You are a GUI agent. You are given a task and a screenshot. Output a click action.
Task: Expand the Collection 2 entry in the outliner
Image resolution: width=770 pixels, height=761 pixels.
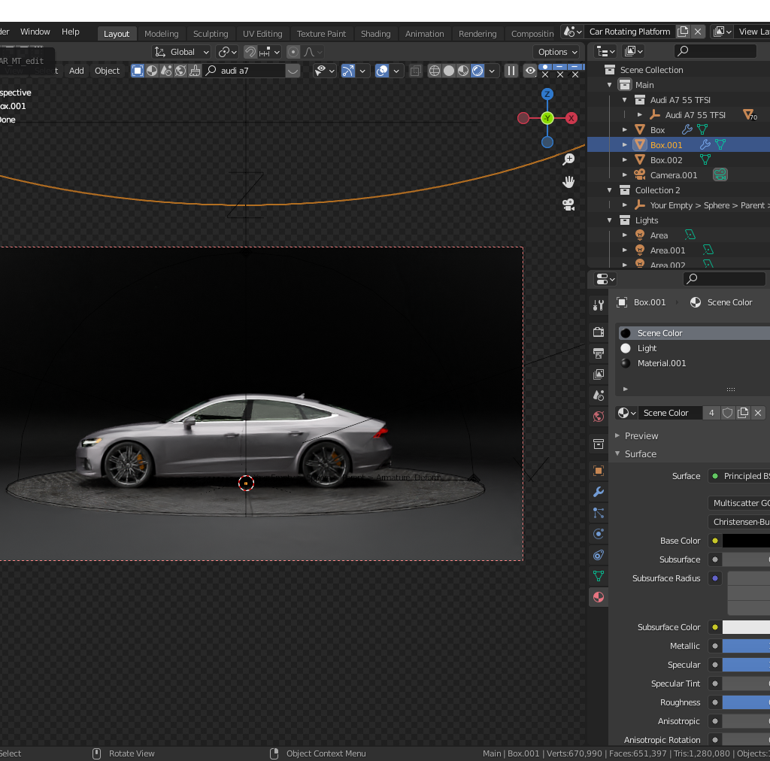point(608,189)
